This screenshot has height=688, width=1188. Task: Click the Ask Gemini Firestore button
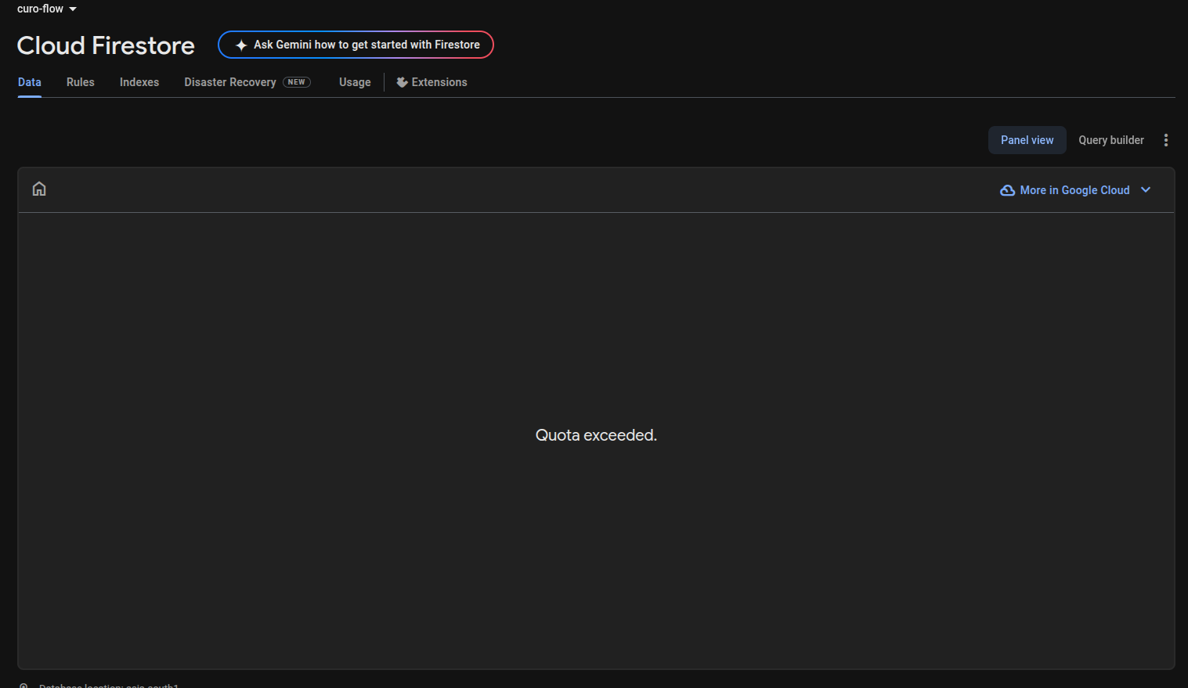(356, 45)
